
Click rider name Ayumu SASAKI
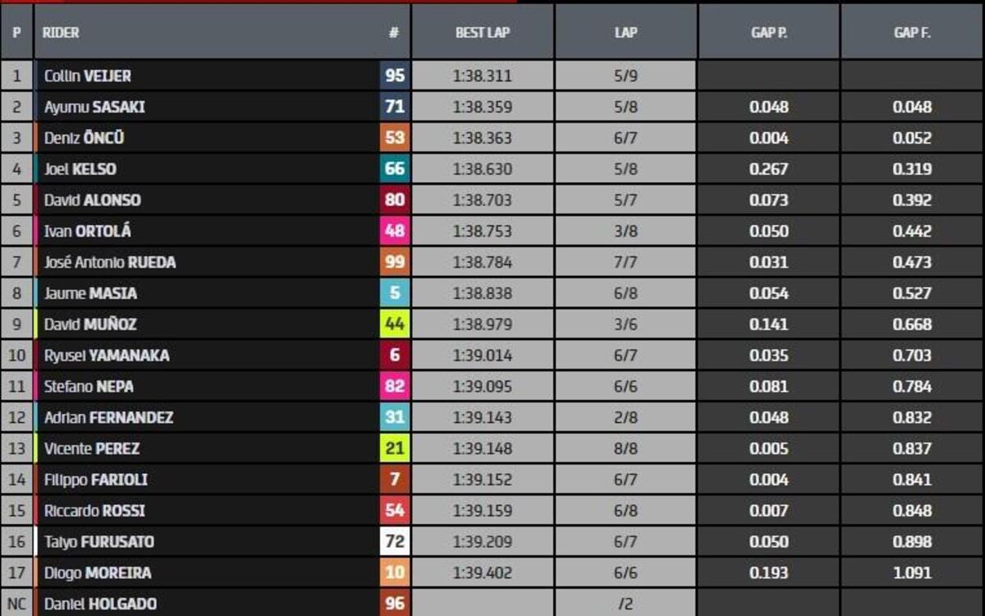tap(94, 107)
